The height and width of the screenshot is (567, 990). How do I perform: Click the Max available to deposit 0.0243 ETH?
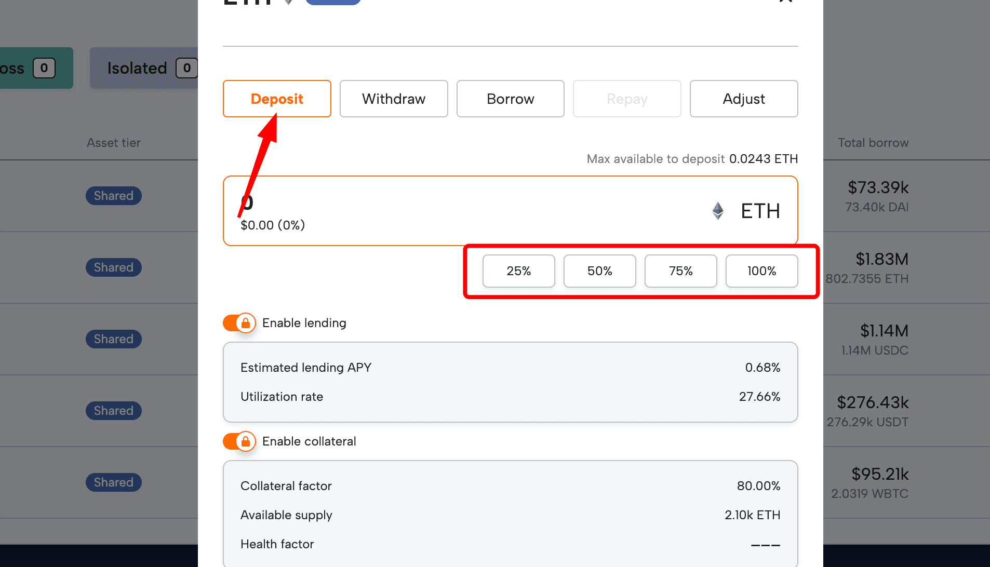coord(764,159)
